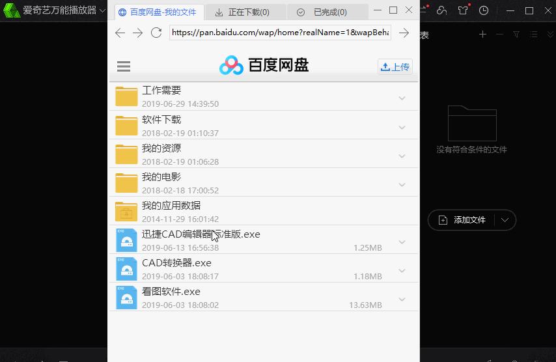
Task: Open the 工作需要 folder
Action: point(264,96)
